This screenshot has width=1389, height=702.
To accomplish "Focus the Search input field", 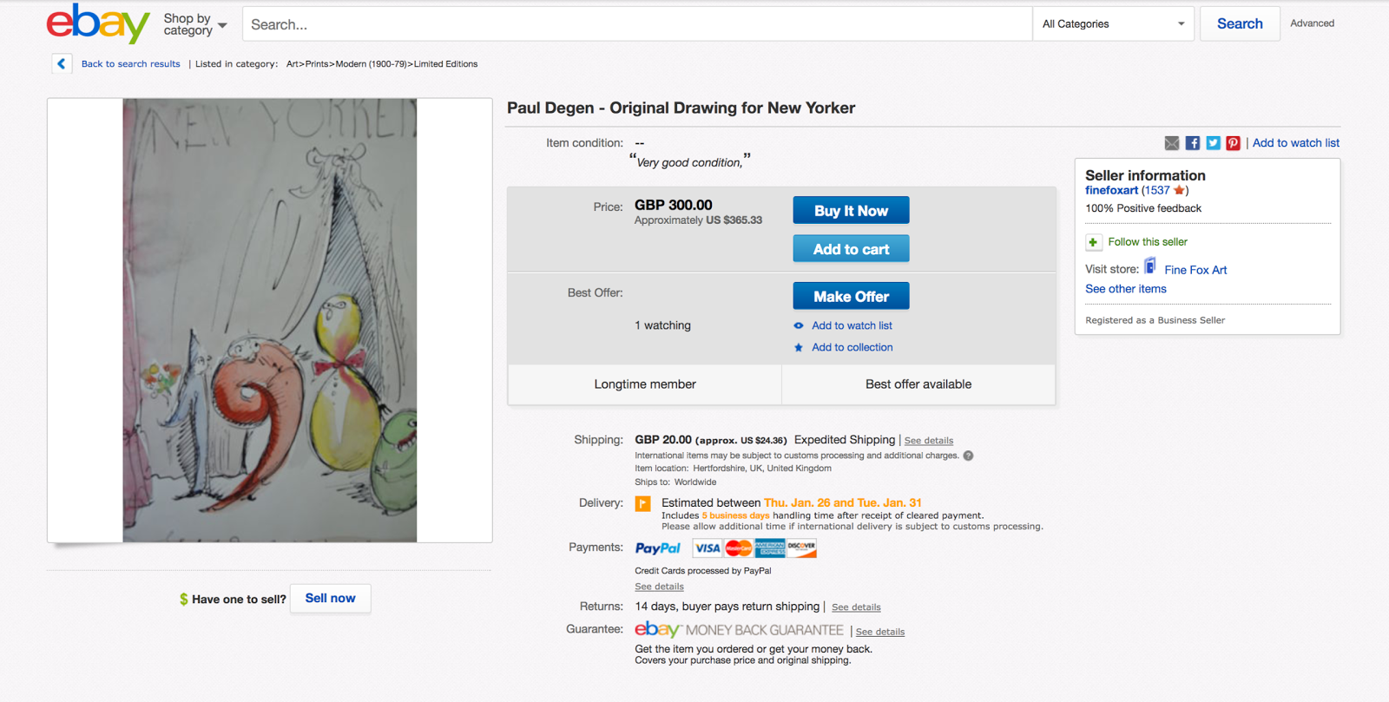I will click(637, 24).
